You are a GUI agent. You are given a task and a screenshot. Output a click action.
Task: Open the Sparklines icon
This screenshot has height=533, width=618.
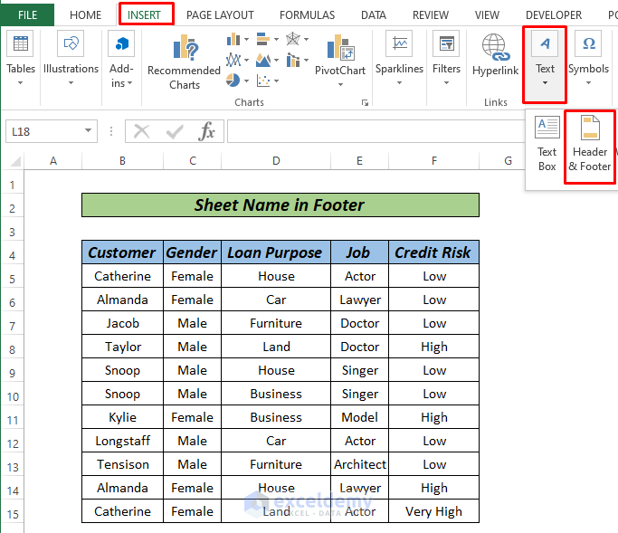coord(399,43)
